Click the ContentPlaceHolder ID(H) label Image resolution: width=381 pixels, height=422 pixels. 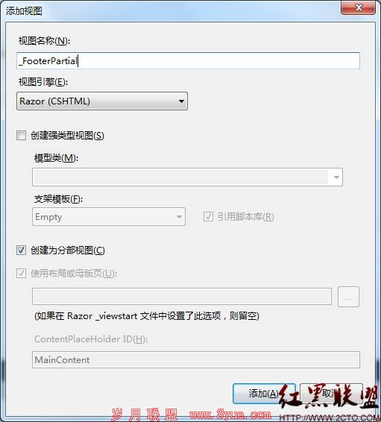[x=91, y=339]
